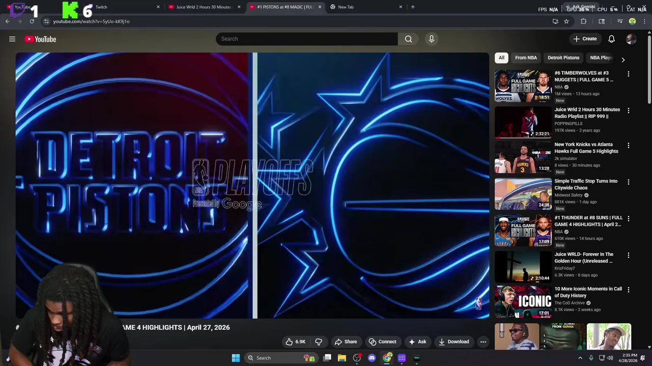Screen dimensions: 652x366
Task: Open YouTube notifications bell
Action: pos(611,39)
